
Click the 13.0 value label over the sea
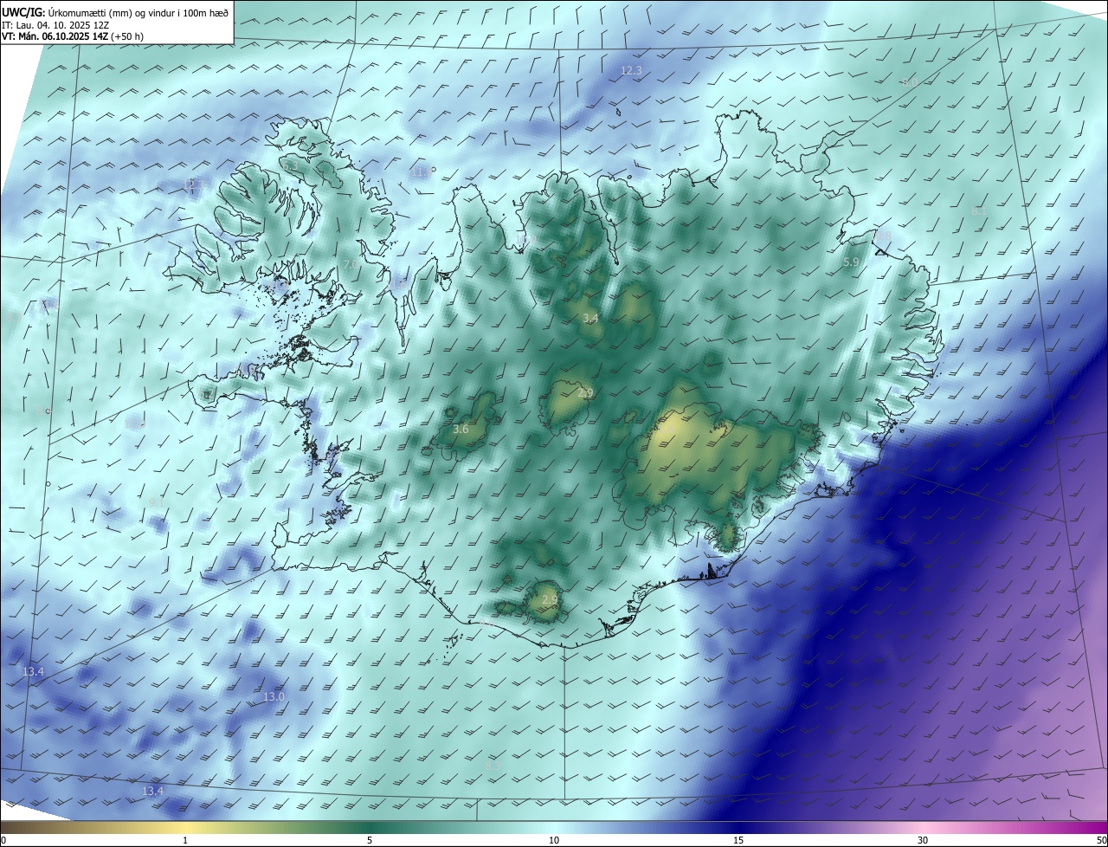[274, 696]
